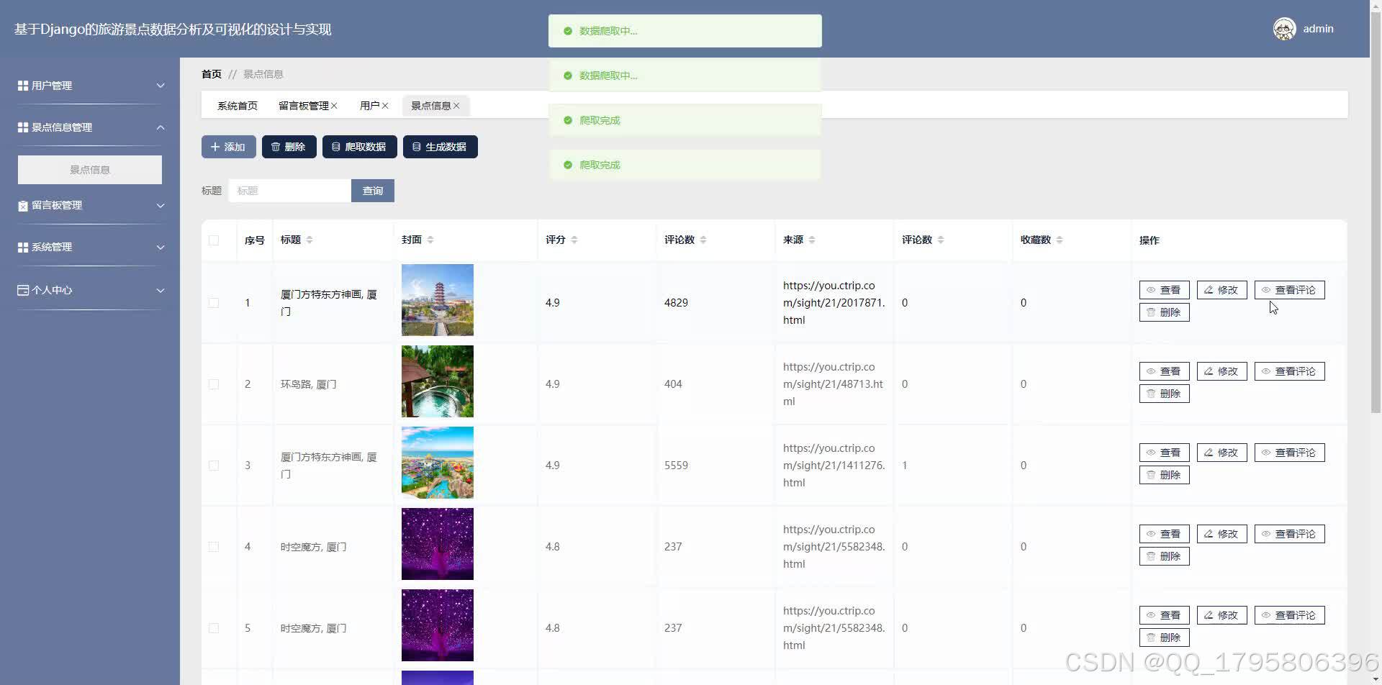The width and height of the screenshot is (1382, 685).
Task: Check the checkbox for row 5
Action: click(214, 628)
